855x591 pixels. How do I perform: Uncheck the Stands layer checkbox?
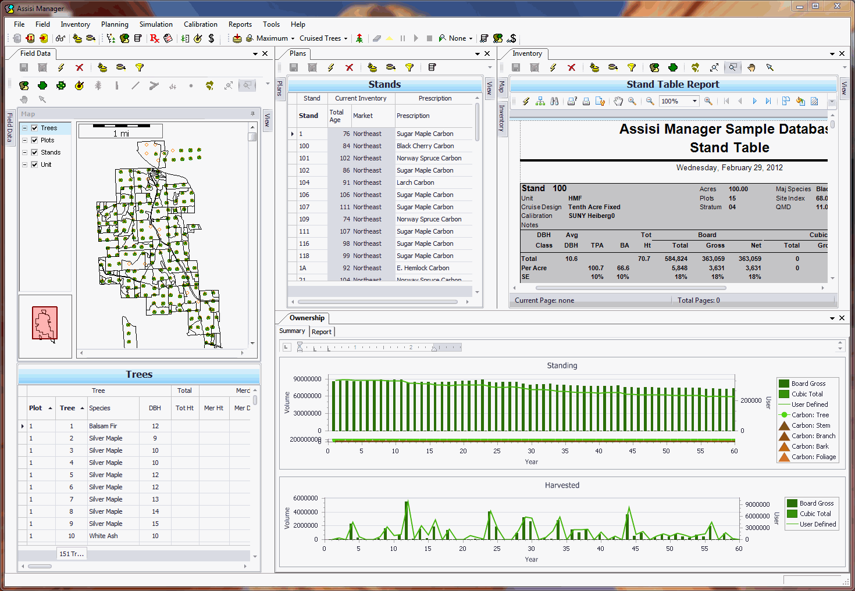(35, 152)
